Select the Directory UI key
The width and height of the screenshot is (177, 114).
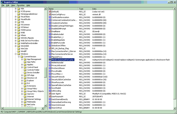coord(32,78)
